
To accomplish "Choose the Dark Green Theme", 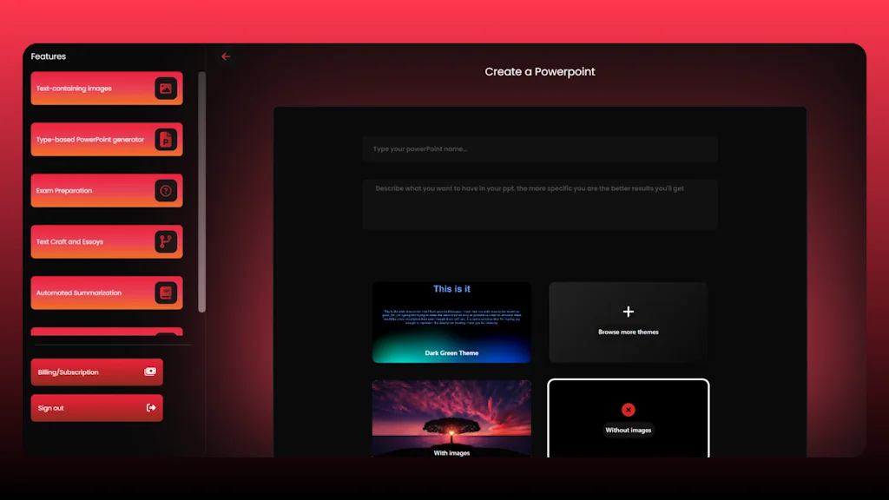I will pyautogui.click(x=451, y=322).
